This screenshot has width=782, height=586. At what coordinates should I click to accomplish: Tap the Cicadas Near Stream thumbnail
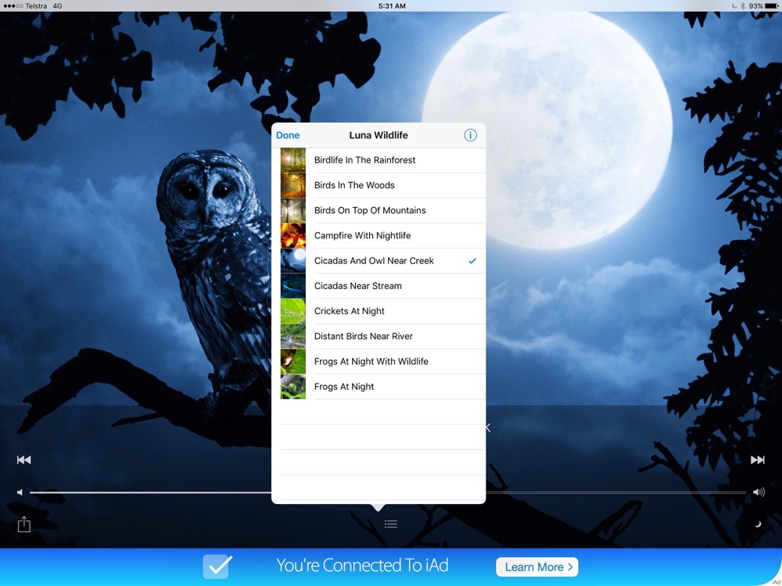(293, 286)
